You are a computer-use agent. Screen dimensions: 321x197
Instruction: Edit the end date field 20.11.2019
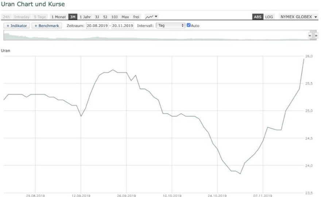pos(123,26)
